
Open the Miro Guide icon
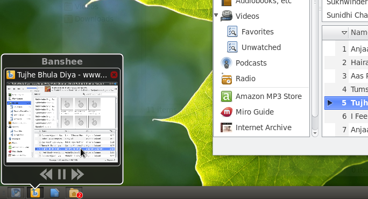pyautogui.click(x=227, y=112)
